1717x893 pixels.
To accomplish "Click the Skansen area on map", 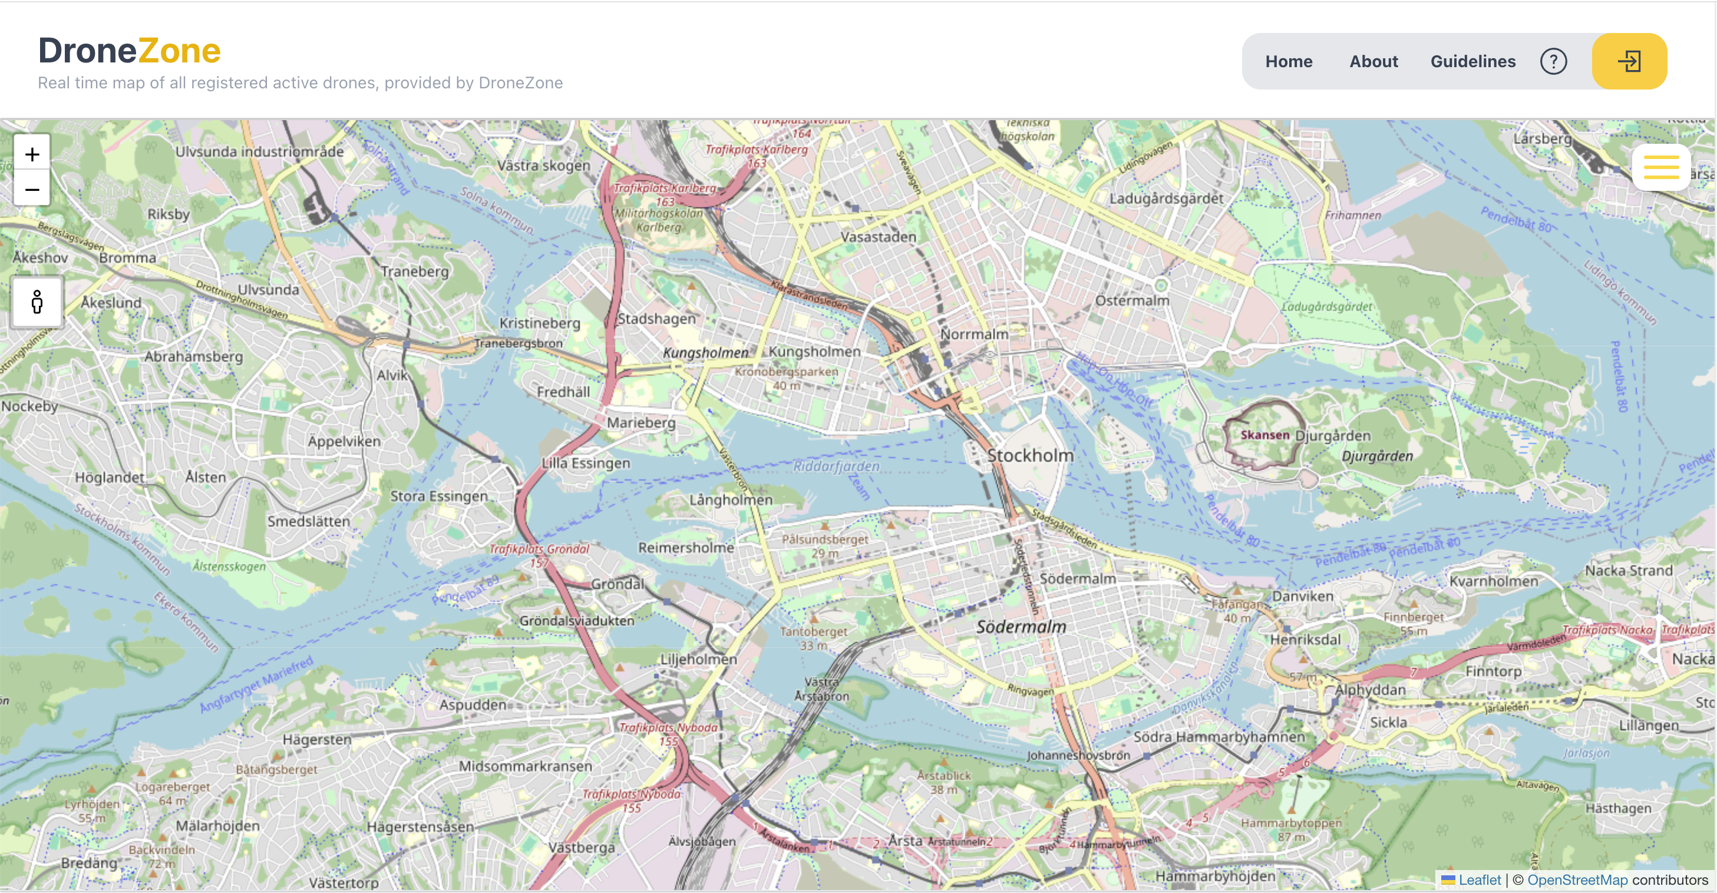I will [1264, 435].
